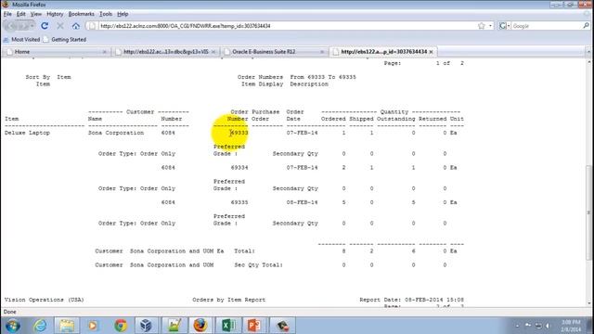Click the volume icon in system tray
This screenshot has height=334, width=594.
click(x=548, y=326)
